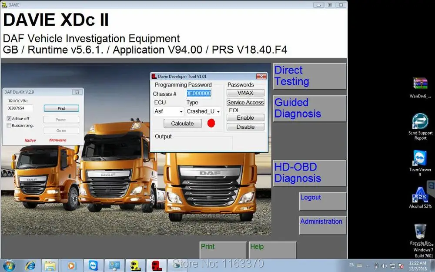The height and width of the screenshot is (272, 435).
Task: Click the EN language indicator
Action: click(352, 265)
